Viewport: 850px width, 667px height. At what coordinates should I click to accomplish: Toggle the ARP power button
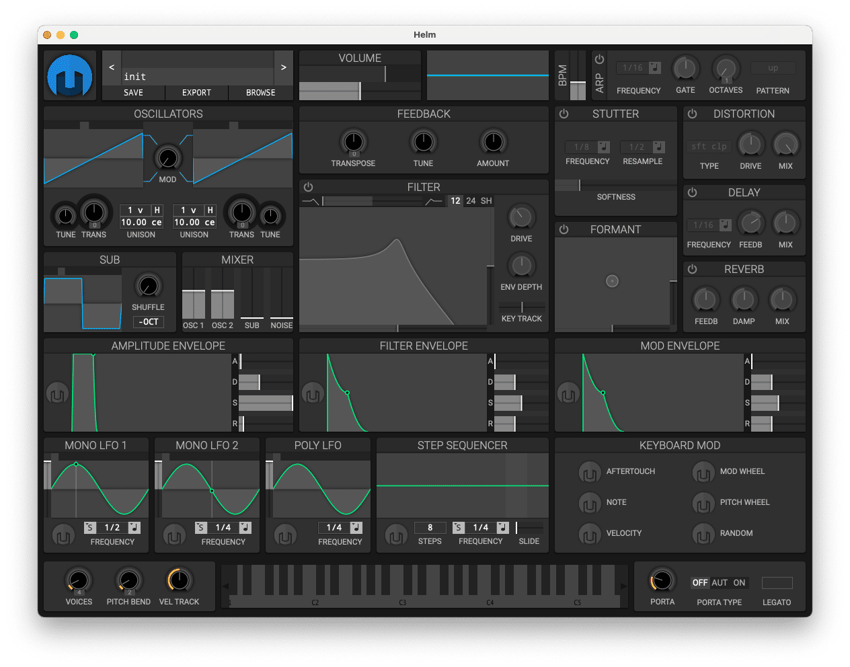pos(600,59)
